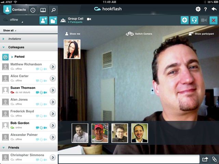
Task: Open the offline status dropdown
Action: pos(14,20)
